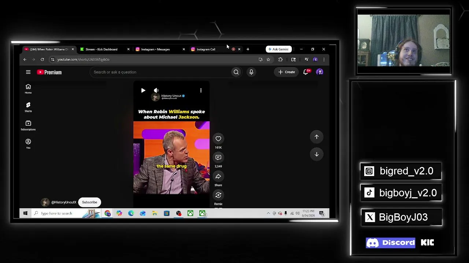Image resolution: width=469 pixels, height=263 pixels.
Task: Open the History Uncut channel name on the short
Action: tap(171, 96)
